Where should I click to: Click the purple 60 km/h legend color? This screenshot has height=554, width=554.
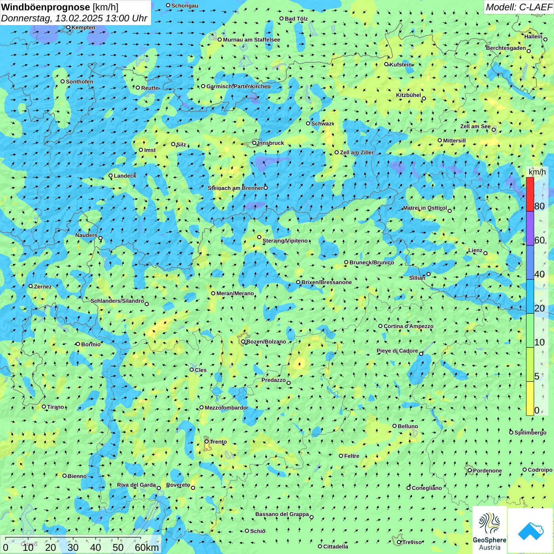click(x=530, y=228)
